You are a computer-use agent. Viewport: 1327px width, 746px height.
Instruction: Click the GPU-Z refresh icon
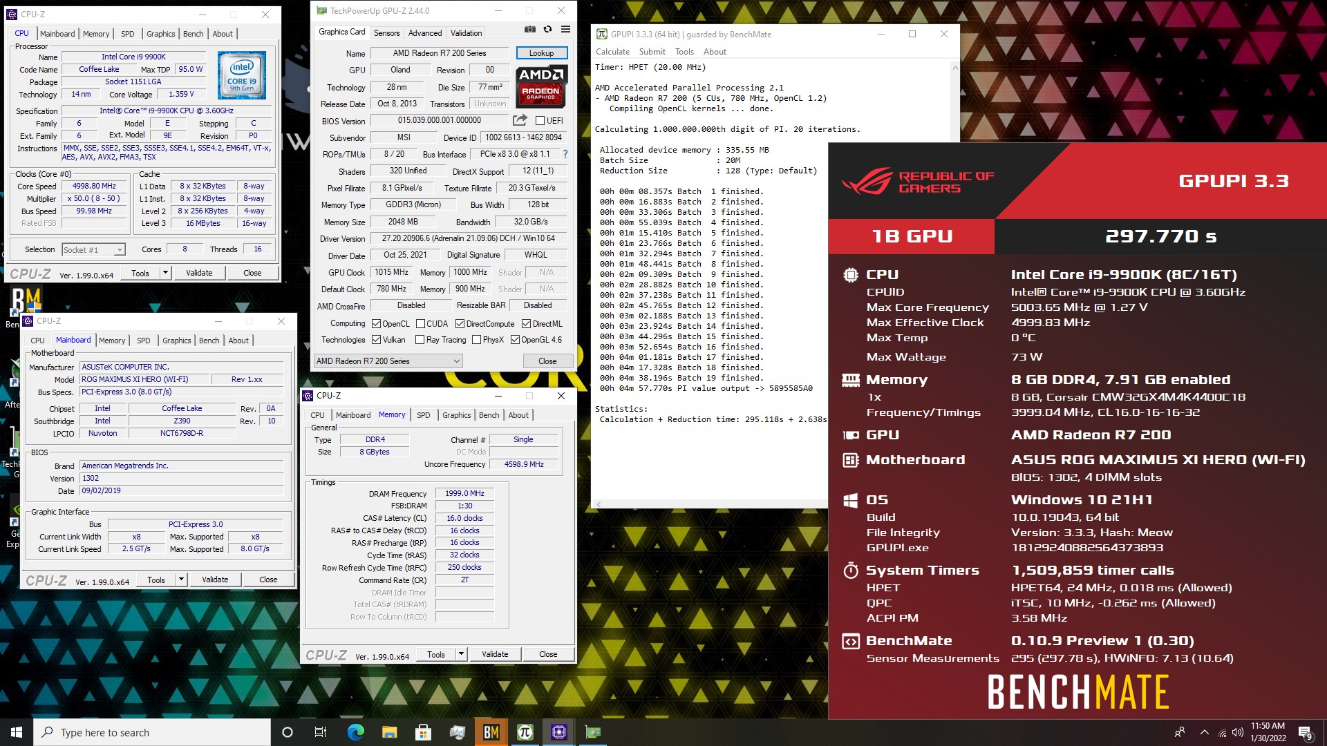pos(547,30)
